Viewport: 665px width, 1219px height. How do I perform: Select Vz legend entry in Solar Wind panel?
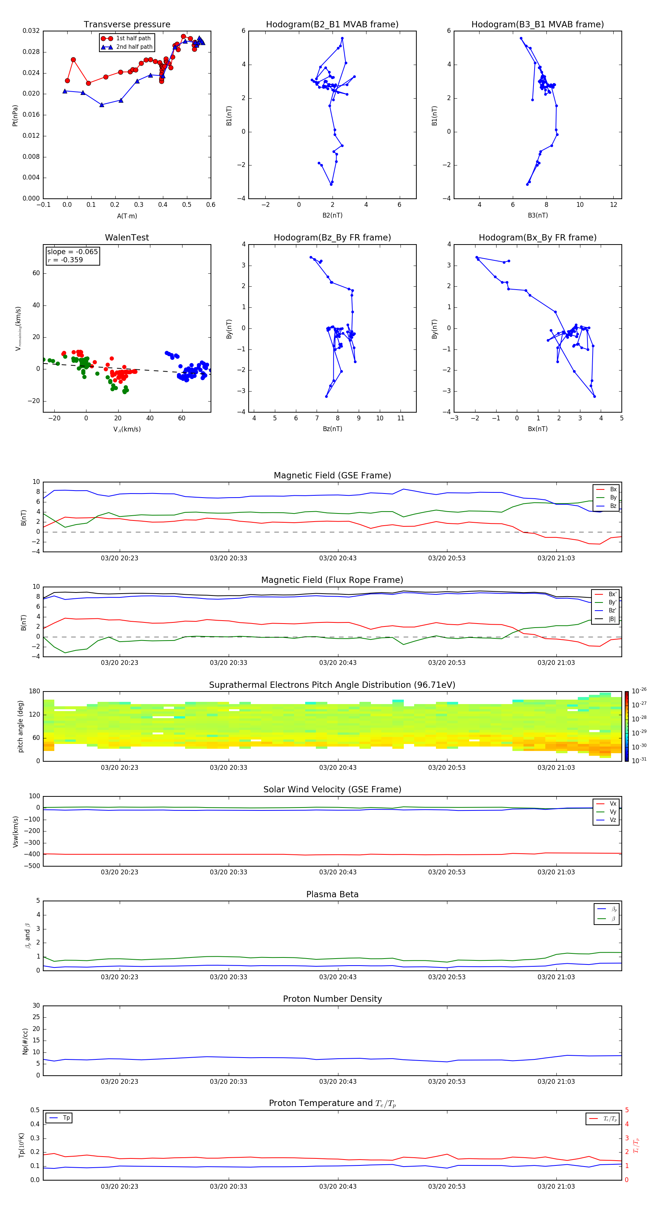pyautogui.click(x=607, y=820)
